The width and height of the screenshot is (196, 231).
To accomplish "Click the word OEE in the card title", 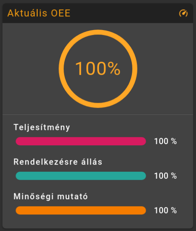I will click(61, 13).
